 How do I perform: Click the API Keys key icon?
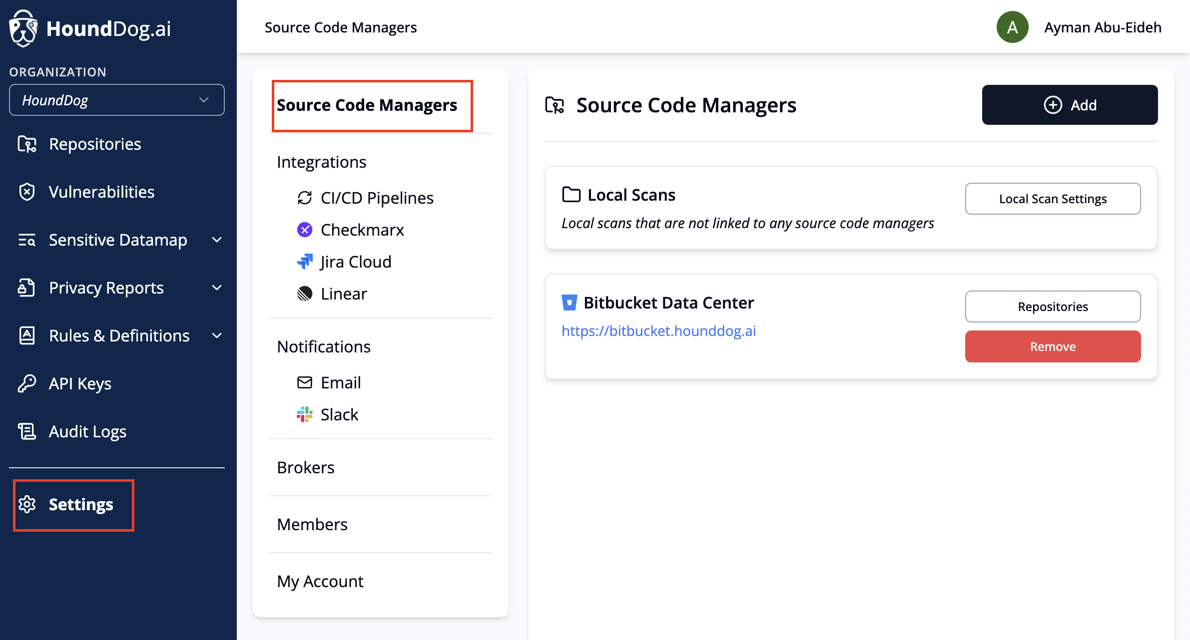27,384
